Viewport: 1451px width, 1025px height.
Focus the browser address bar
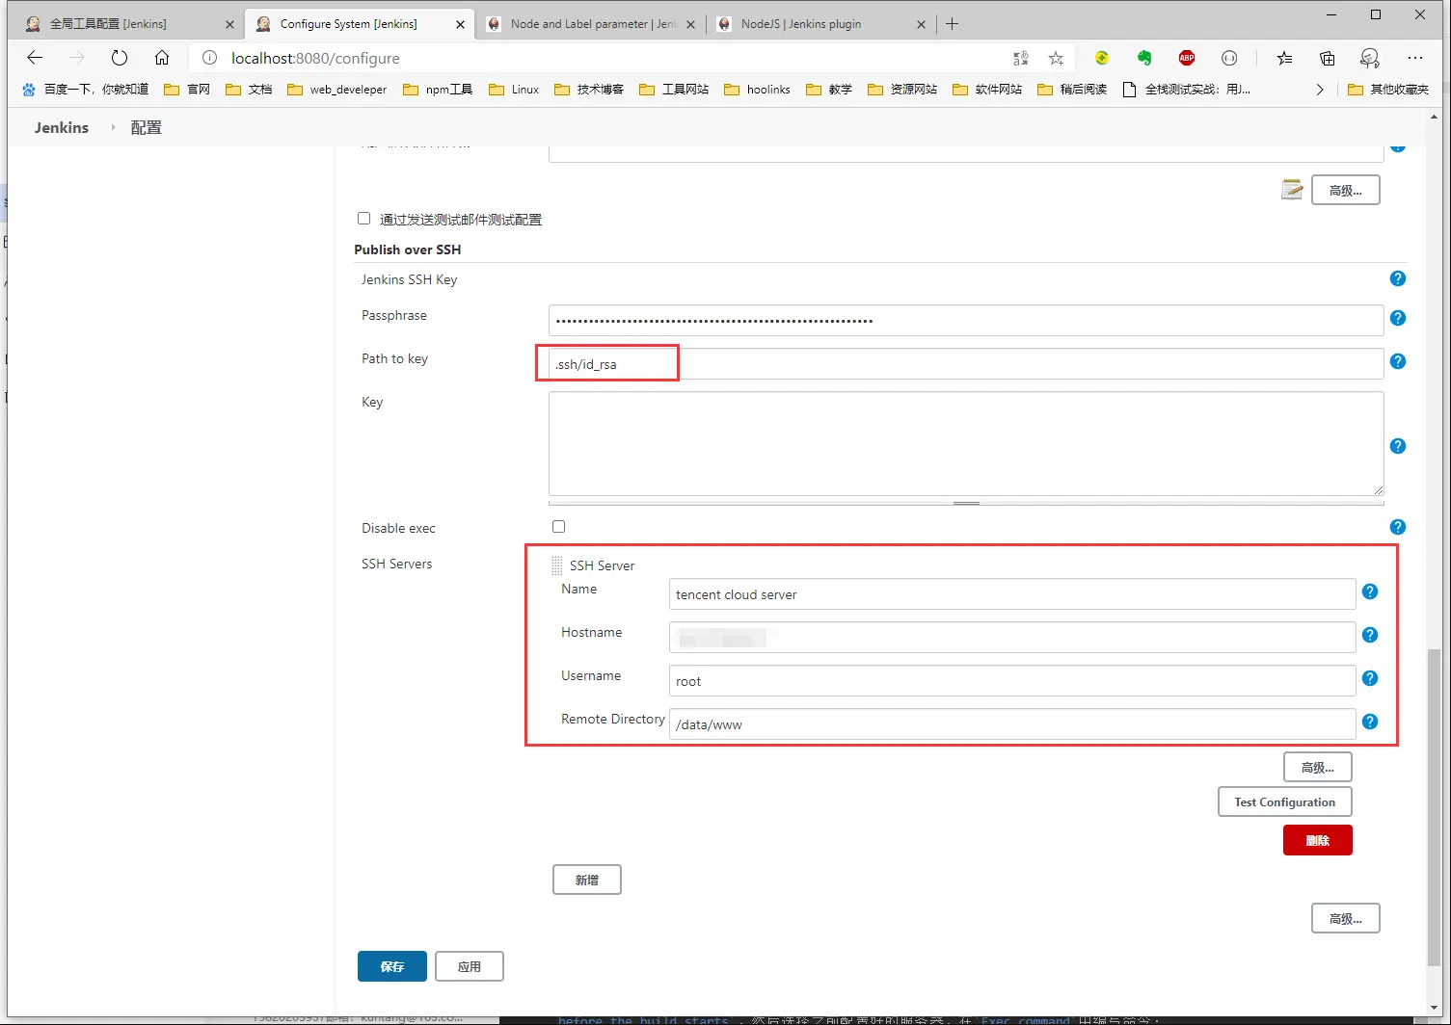(x=617, y=58)
